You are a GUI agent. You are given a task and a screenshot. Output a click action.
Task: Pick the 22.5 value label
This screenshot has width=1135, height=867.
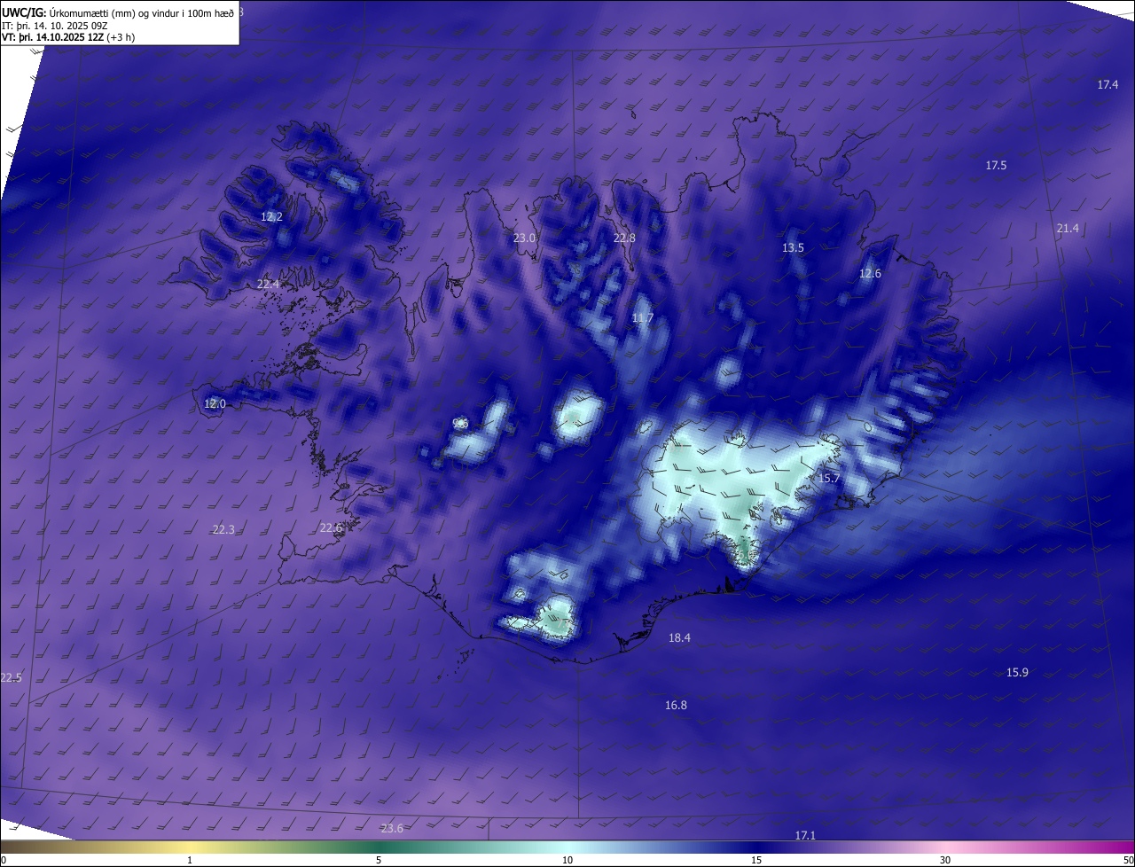[11, 678]
